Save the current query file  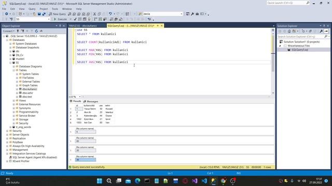coord(39,14)
